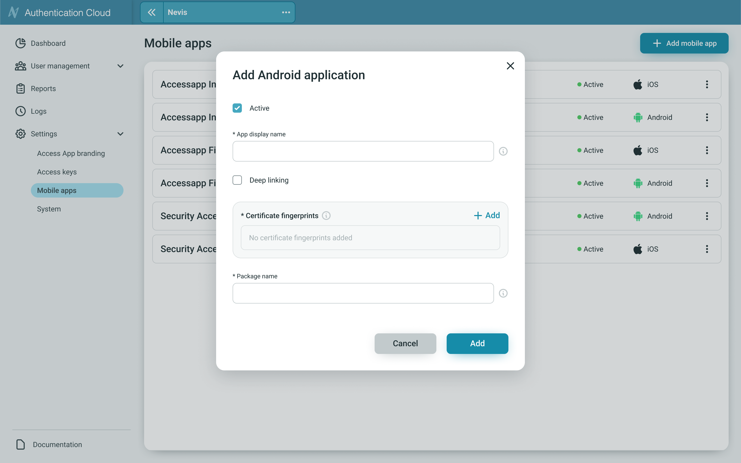Select the Reports clipboard icon
The width and height of the screenshot is (741, 463).
20,88
